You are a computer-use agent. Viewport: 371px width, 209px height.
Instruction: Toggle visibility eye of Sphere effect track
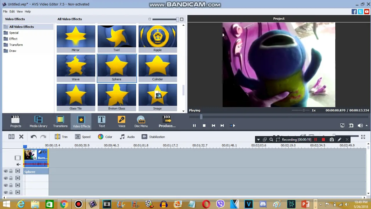(6, 171)
